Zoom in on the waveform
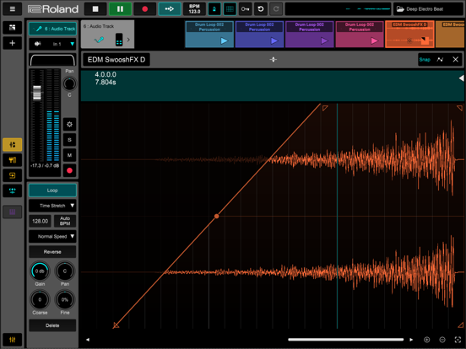466x349 pixels. [x=427, y=340]
